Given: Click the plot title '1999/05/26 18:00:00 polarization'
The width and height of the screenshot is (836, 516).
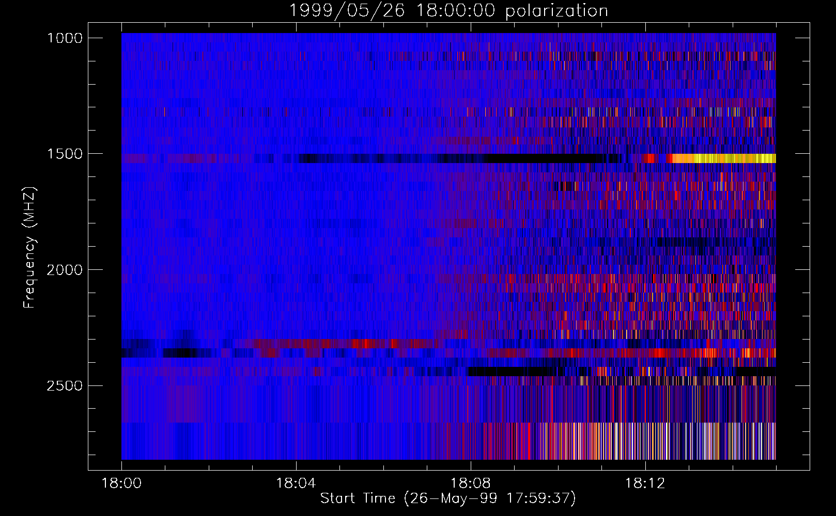Looking at the screenshot, I should [448, 10].
